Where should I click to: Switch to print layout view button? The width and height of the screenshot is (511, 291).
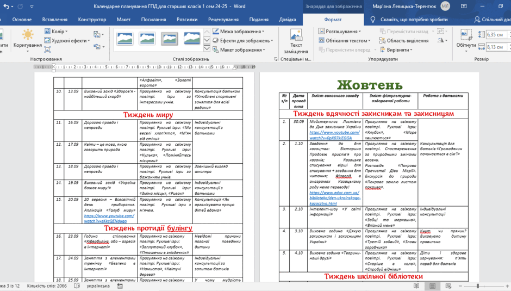pyautogui.click(x=433, y=286)
